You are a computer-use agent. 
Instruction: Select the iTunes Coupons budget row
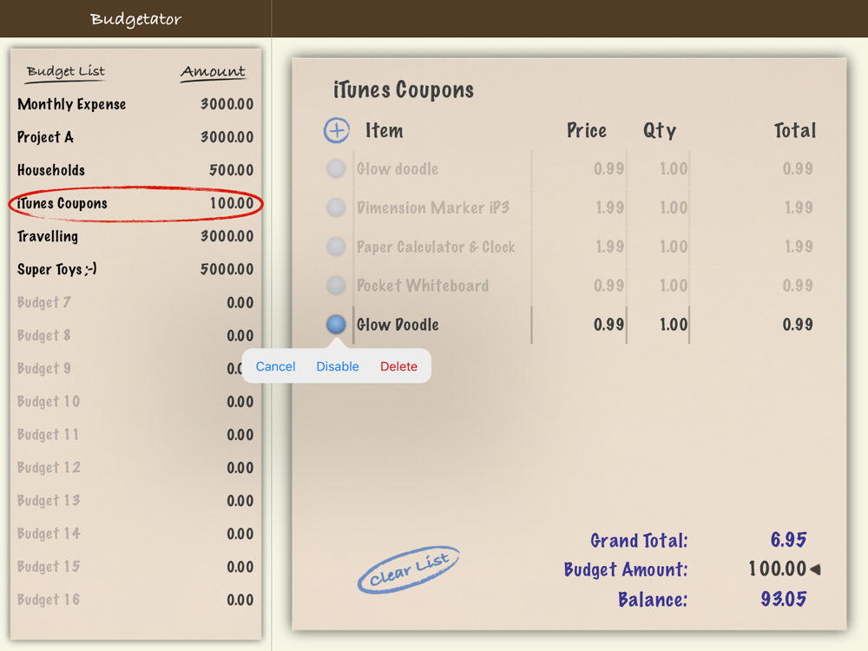[135, 203]
